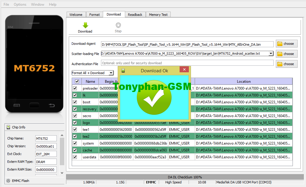Toggle the select-all header checkbox

pyautogui.click(x=77, y=82)
